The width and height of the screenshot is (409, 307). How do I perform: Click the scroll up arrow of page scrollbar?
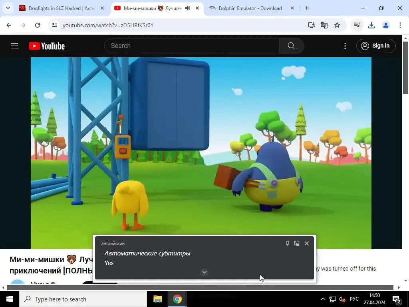(405, 38)
